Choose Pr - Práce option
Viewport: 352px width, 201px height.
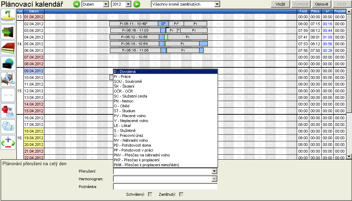click(x=166, y=76)
